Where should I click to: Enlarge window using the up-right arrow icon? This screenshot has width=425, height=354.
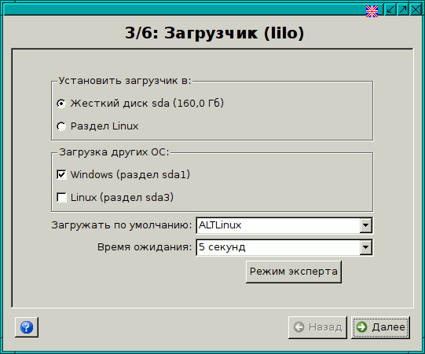pyautogui.click(x=403, y=9)
